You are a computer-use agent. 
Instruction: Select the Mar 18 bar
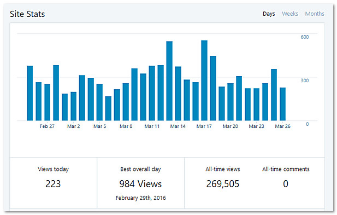[213, 88]
